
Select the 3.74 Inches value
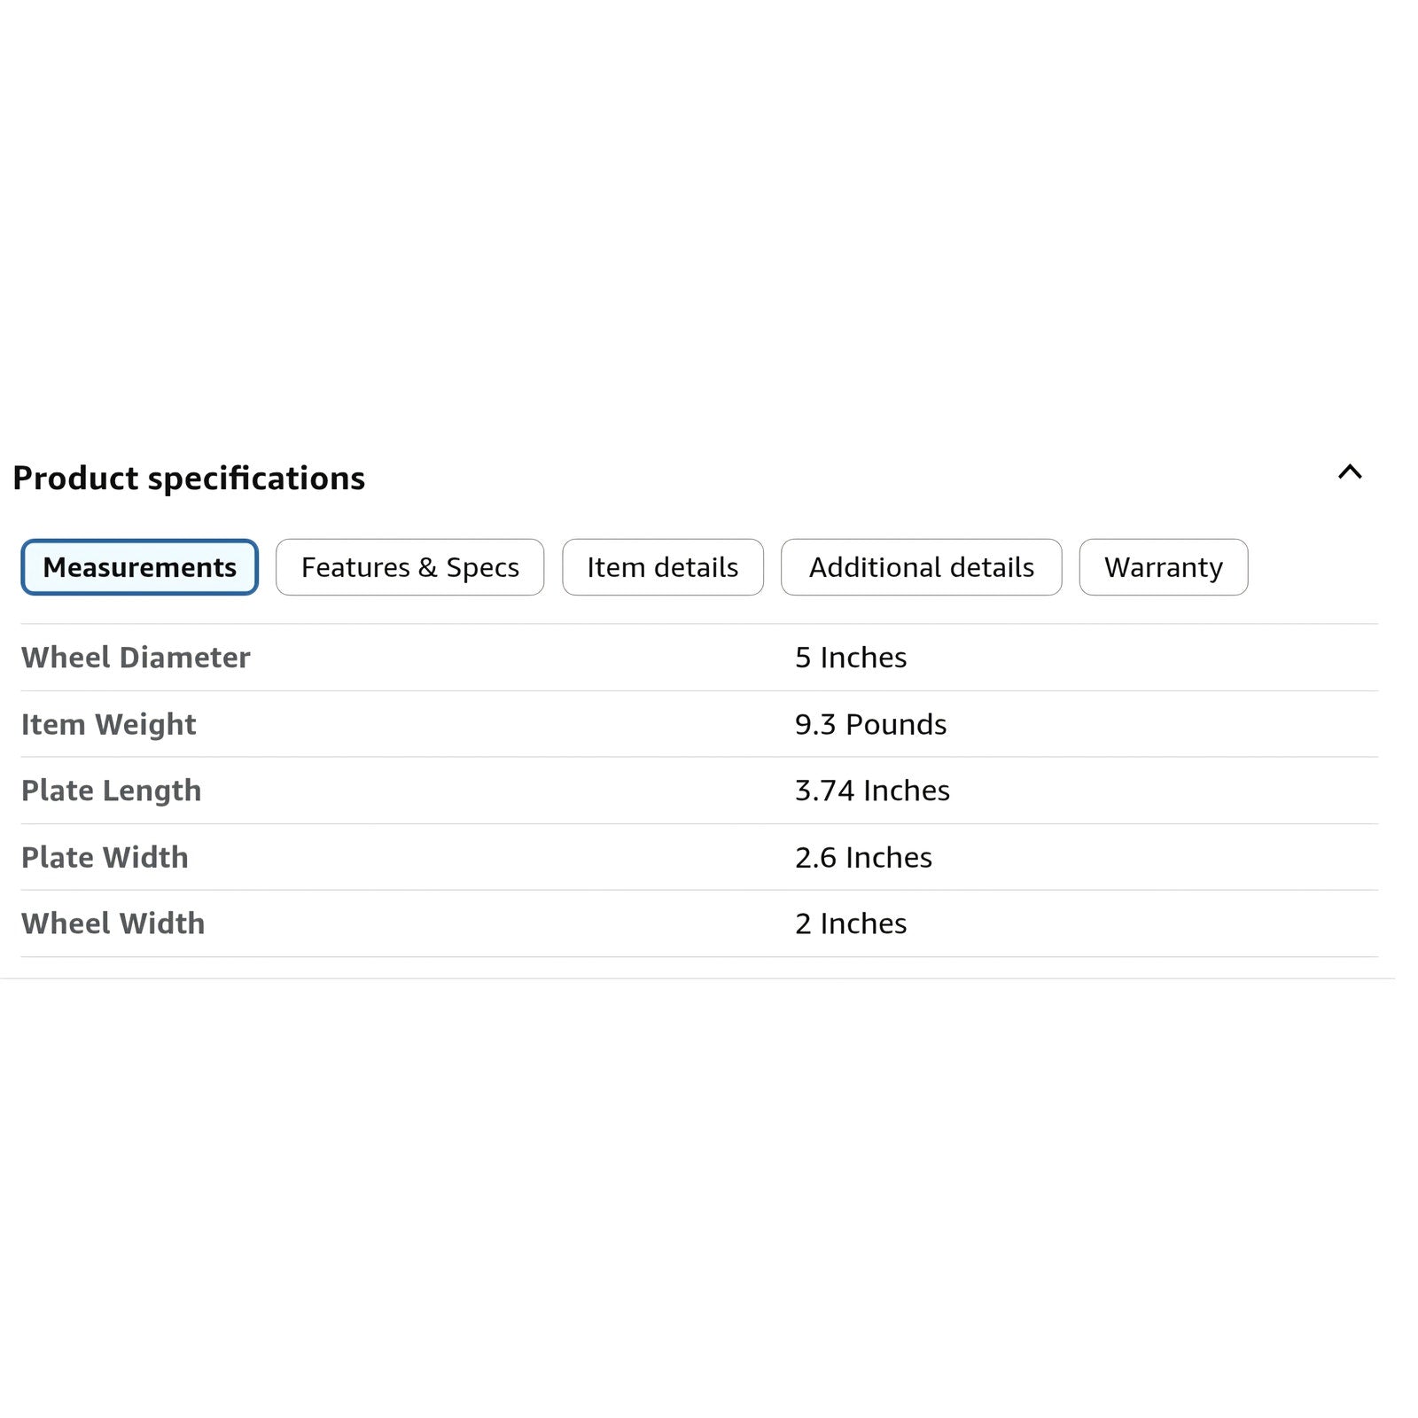[x=872, y=791]
